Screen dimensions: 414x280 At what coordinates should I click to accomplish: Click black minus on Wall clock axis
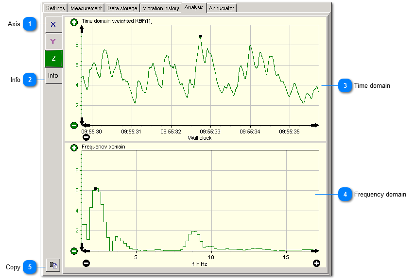pyautogui.click(x=86, y=137)
